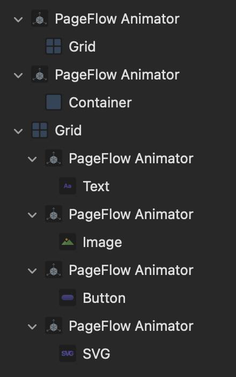The height and width of the screenshot is (377, 236).
Task: Collapse the PageFlow Animator above SVG
Action: [x=32, y=327]
